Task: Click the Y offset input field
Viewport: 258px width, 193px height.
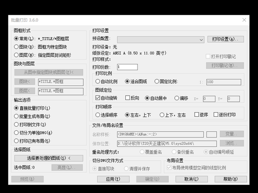Action: click(233, 99)
